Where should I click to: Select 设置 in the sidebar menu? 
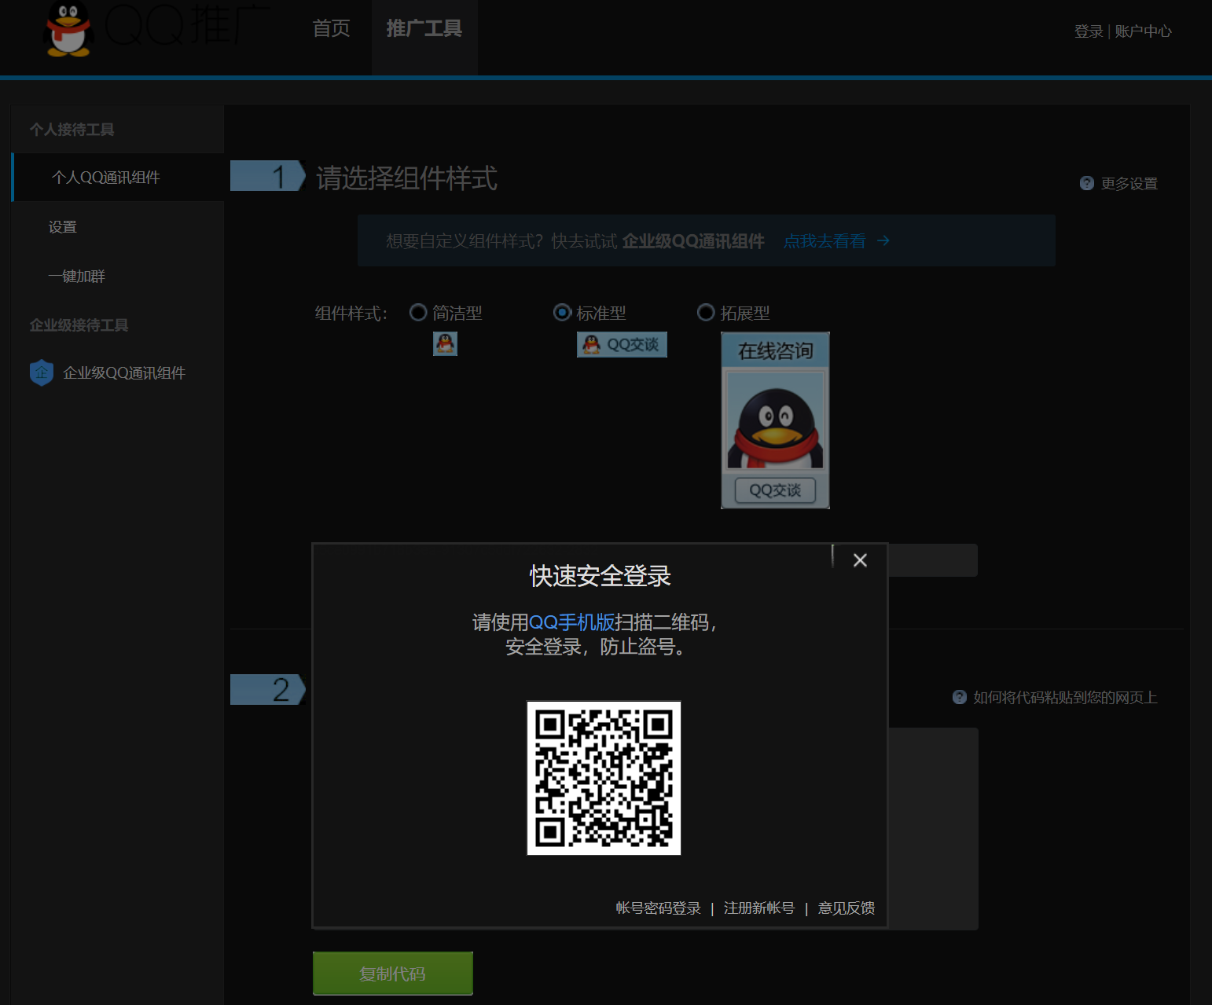tap(63, 226)
